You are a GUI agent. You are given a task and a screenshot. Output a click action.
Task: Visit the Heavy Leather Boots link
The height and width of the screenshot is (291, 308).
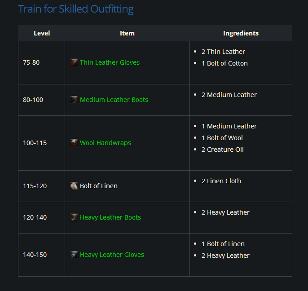(x=110, y=217)
